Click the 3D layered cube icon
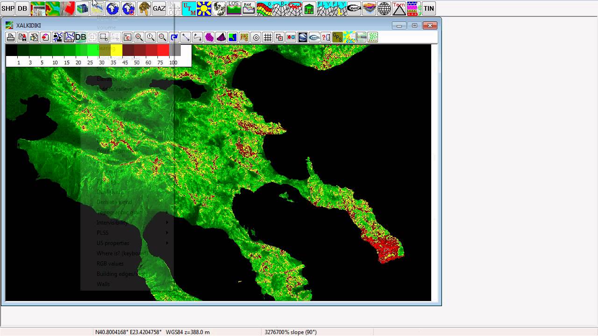 82,8
